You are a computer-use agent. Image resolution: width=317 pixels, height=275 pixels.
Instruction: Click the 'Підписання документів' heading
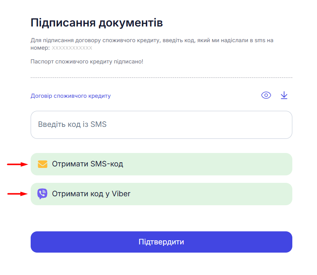[x=96, y=23]
